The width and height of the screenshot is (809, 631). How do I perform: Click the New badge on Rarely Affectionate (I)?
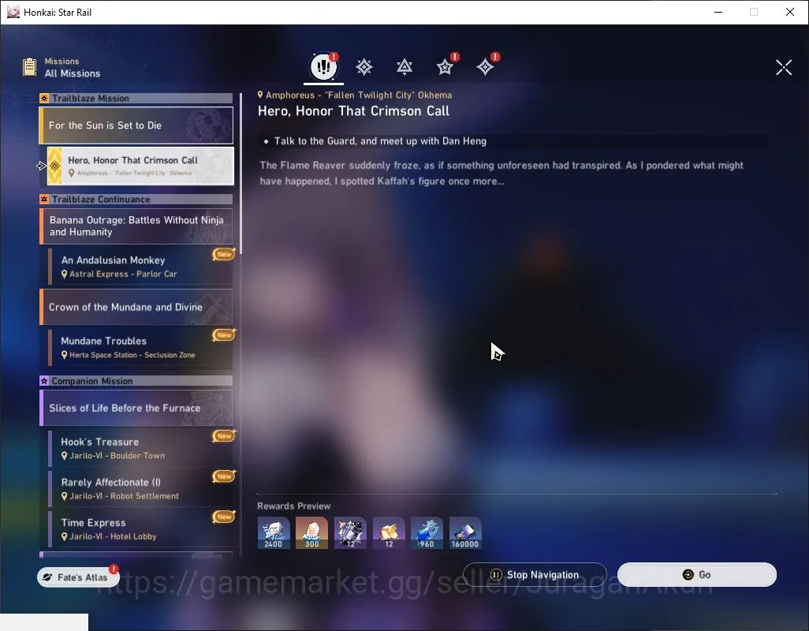[x=224, y=476]
